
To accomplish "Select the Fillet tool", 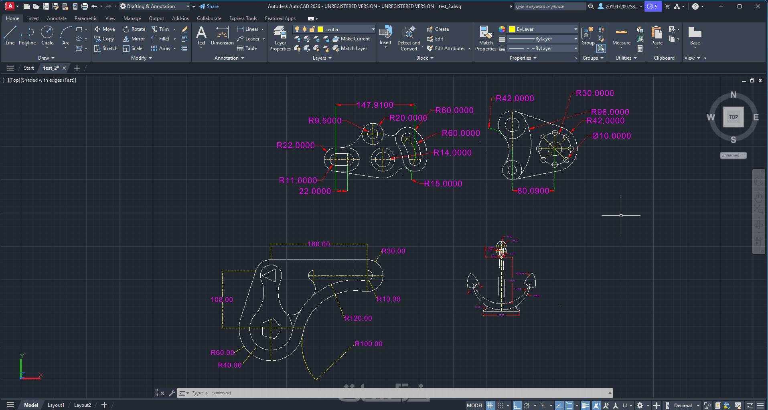I will [x=160, y=39].
